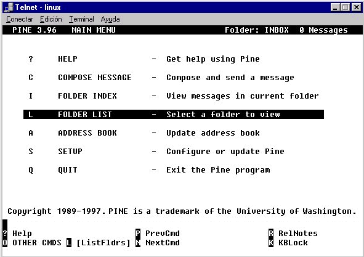The height and width of the screenshot is (257, 364).
Task: Select the FOLDER INDEX entry
Action: (87, 96)
